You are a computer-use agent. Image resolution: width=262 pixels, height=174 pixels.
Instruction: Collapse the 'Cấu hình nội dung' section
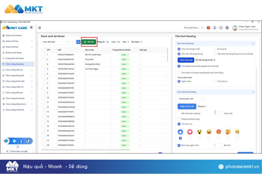tap(253, 43)
